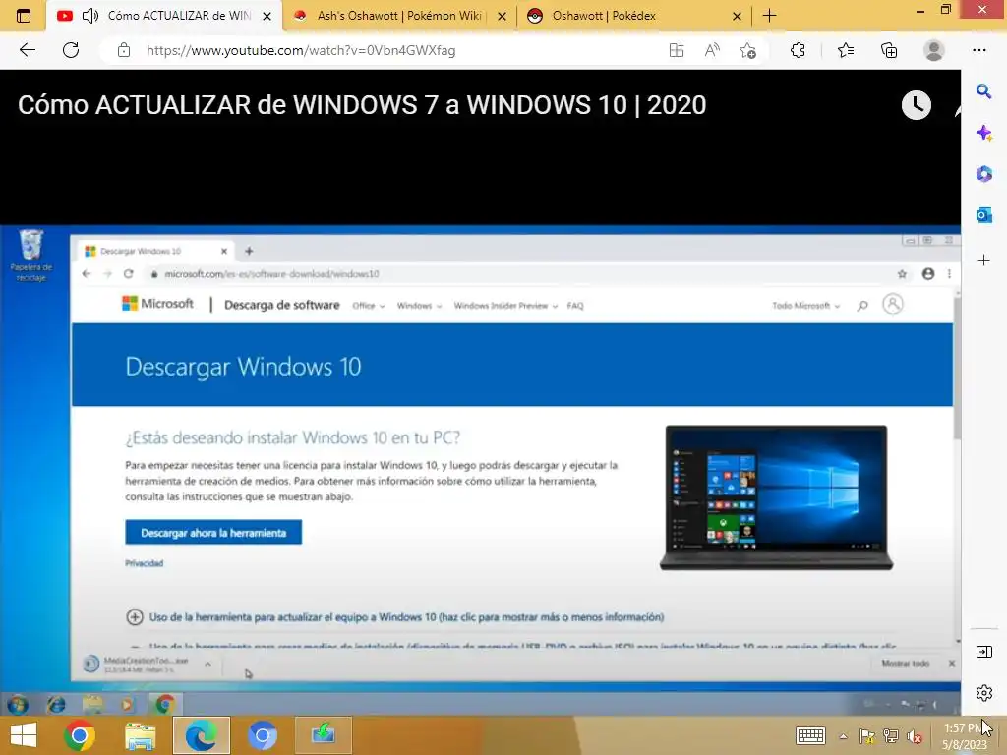Click the Microsoft logo in the video

pos(157,304)
